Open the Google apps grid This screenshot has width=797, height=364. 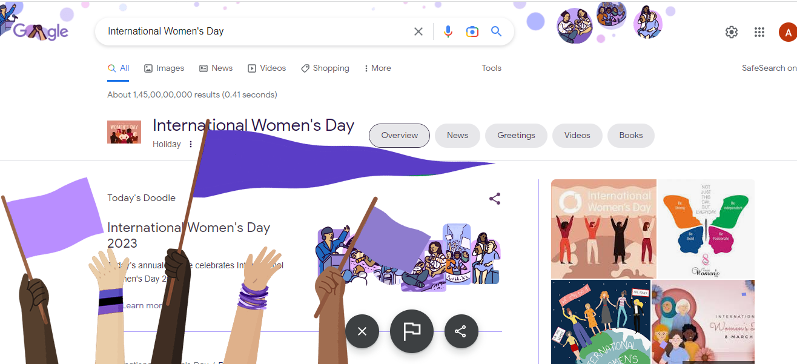point(759,32)
